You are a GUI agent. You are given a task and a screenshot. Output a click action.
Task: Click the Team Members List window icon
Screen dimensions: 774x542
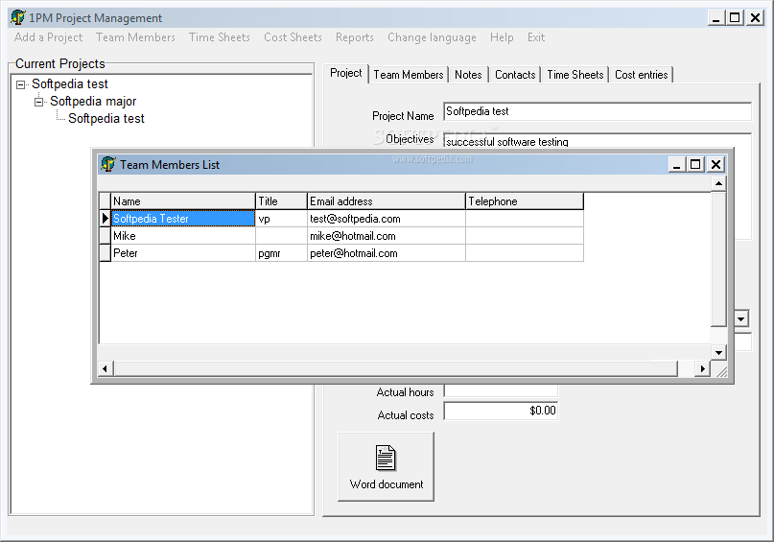[x=108, y=164]
